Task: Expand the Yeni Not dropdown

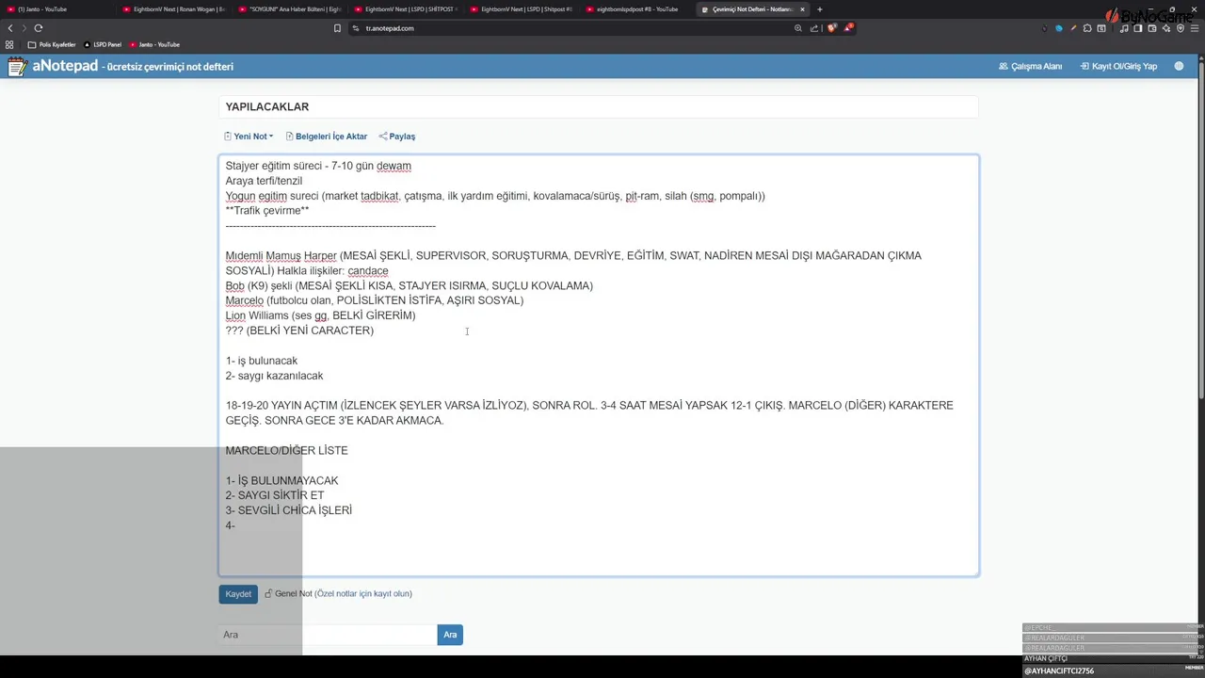Action: click(249, 137)
